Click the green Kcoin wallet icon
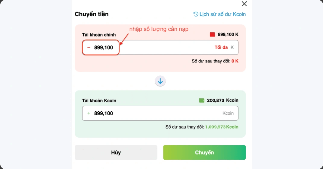 click(202, 100)
